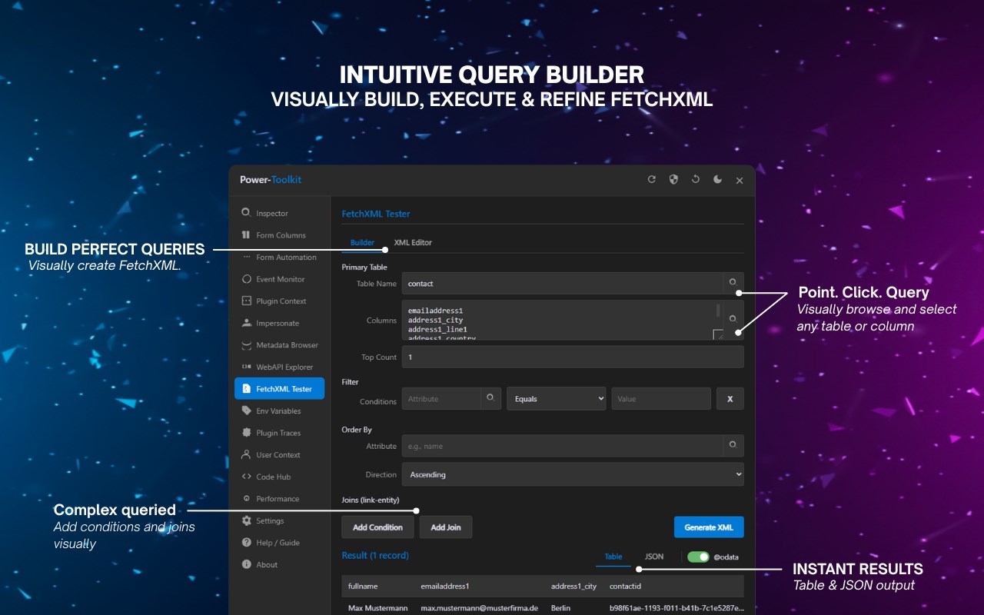Open Help / Guide in sidebar
Image resolution: width=984 pixels, height=615 pixels.
tap(279, 543)
